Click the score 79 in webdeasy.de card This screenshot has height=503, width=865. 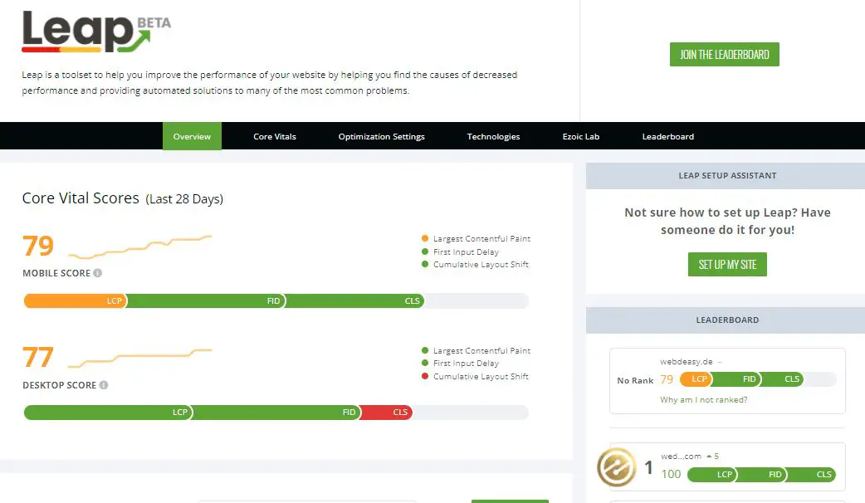point(667,379)
